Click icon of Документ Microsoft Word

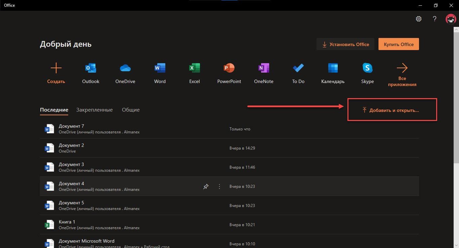(49, 243)
